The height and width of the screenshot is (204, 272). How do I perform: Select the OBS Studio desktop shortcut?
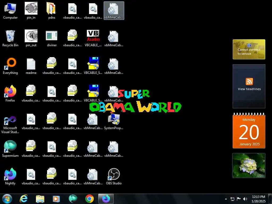(114, 176)
